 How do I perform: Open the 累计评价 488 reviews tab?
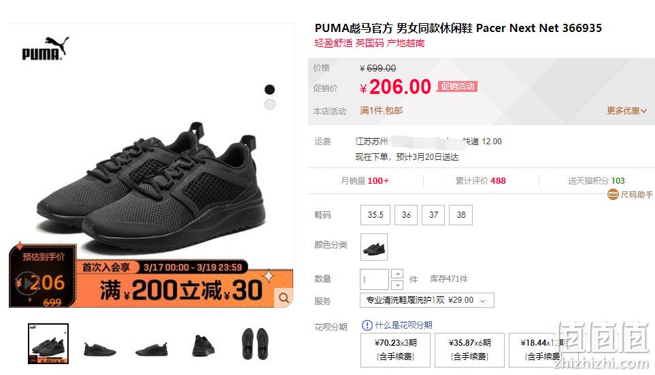[x=480, y=180]
